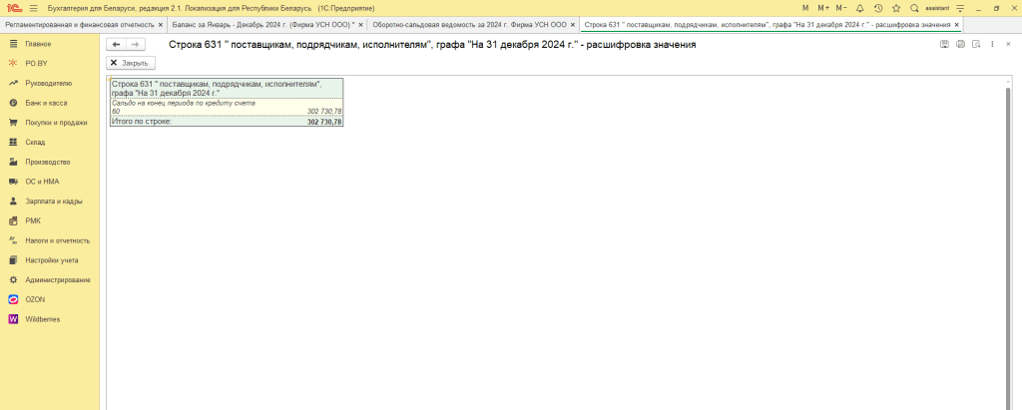This screenshot has height=410, width=1022.
Task: Switch to Оборотно-сальдовая ведомость tab
Action: pyautogui.click(x=469, y=25)
